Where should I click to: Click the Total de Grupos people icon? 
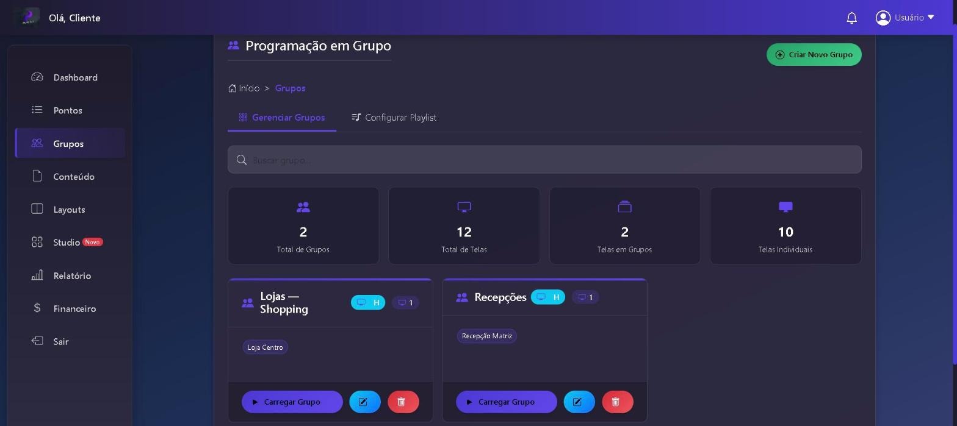click(303, 207)
